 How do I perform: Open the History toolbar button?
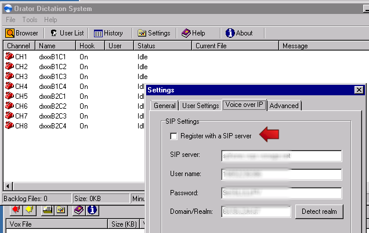click(x=108, y=33)
